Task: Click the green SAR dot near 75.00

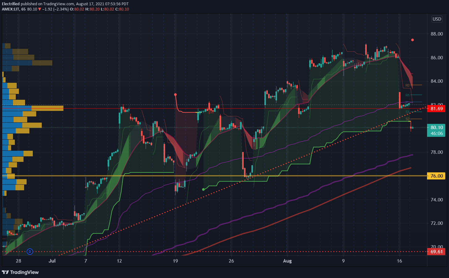Action: point(203,189)
